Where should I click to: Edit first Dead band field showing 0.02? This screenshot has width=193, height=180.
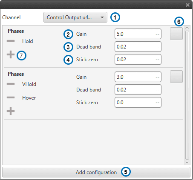coord(138,47)
